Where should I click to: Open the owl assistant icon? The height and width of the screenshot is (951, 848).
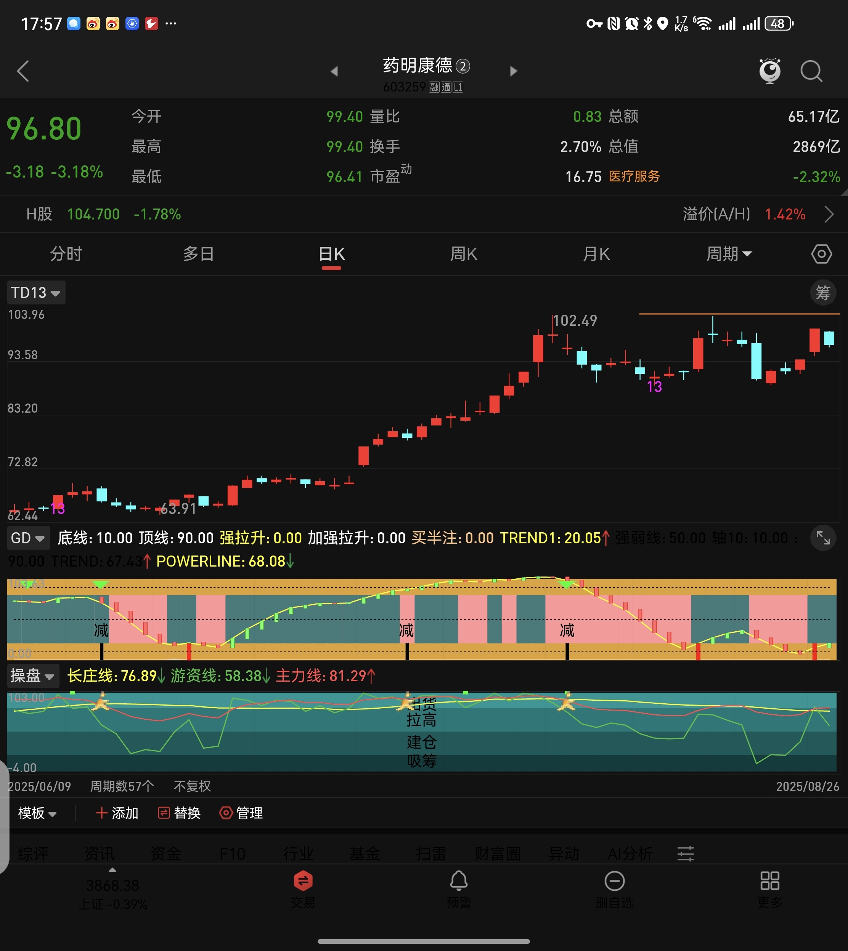pyautogui.click(x=770, y=71)
